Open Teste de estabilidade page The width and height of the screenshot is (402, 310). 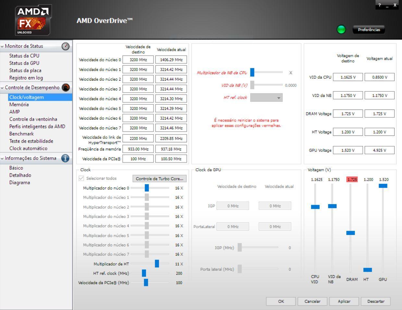click(x=31, y=141)
